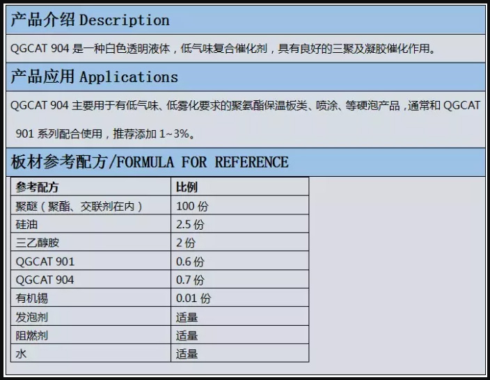This screenshot has width=490, height=380.
Task: Select the 有机锡 ingredient cell
Action: (32, 299)
